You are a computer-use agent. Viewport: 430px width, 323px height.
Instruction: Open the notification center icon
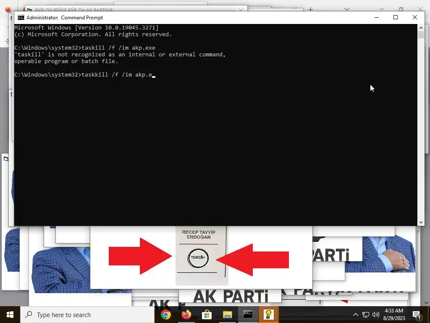pyautogui.click(x=417, y=315)
